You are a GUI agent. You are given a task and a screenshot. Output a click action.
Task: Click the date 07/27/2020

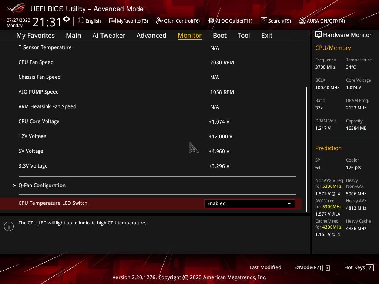pos(19,20)
